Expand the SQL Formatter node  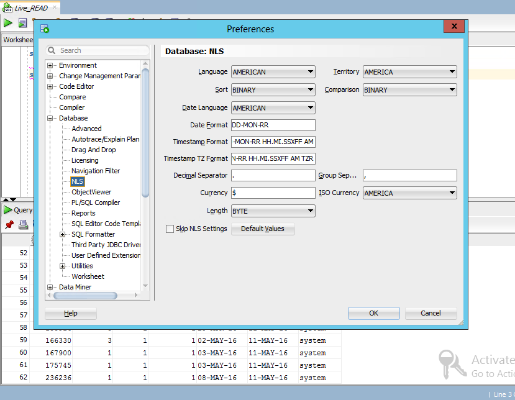pos(62,235)
